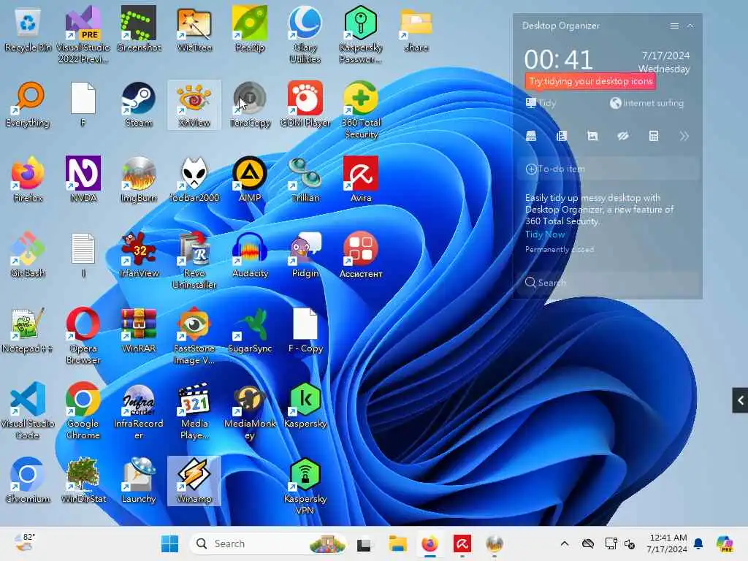This screenshot has height=561, width=748.
Task: Select the Opera Browser shortcut
Action: pos(83,335)
